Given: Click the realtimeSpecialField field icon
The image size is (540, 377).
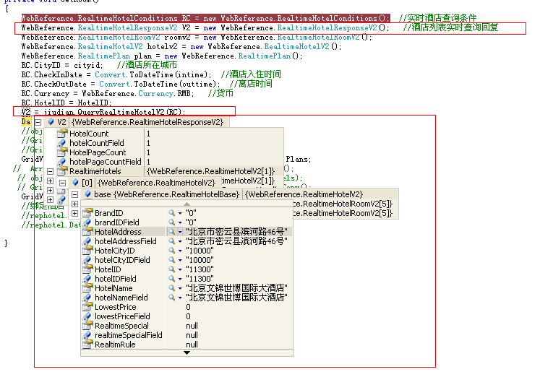Looking at the screenshot, I should pyautogui.click(x=87, y=335).
